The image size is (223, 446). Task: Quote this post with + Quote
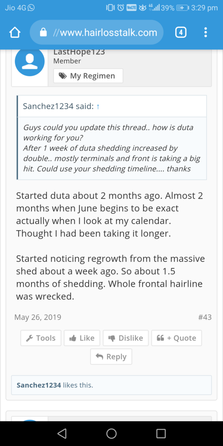[177, 338]
